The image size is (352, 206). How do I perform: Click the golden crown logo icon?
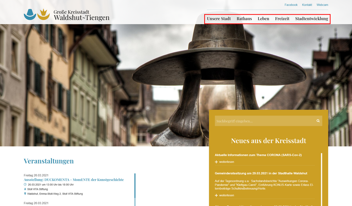coord(43,14)
